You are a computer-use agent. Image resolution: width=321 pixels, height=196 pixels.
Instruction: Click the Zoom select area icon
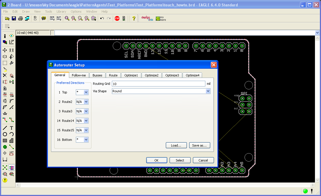pyautogui.click(x=94, y=19)
